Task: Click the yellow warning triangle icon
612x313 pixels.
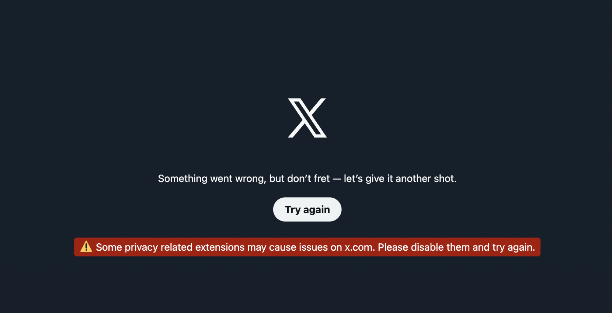Action: [x=86, y=247]
